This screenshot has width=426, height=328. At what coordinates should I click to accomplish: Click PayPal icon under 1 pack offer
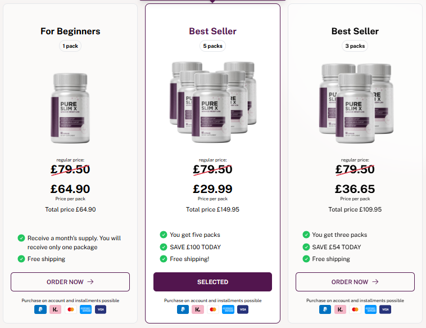pyautogui.click(x=40, y=309)
